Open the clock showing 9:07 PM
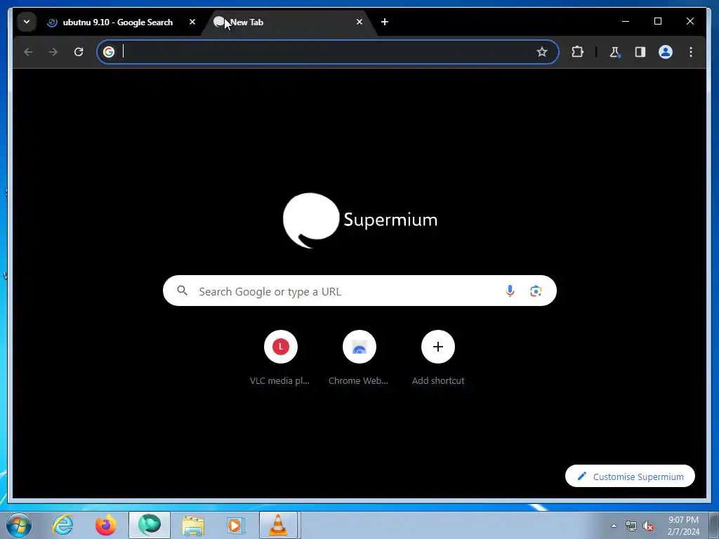The height and width of the screenshot is (539, 719). [683, 526]
